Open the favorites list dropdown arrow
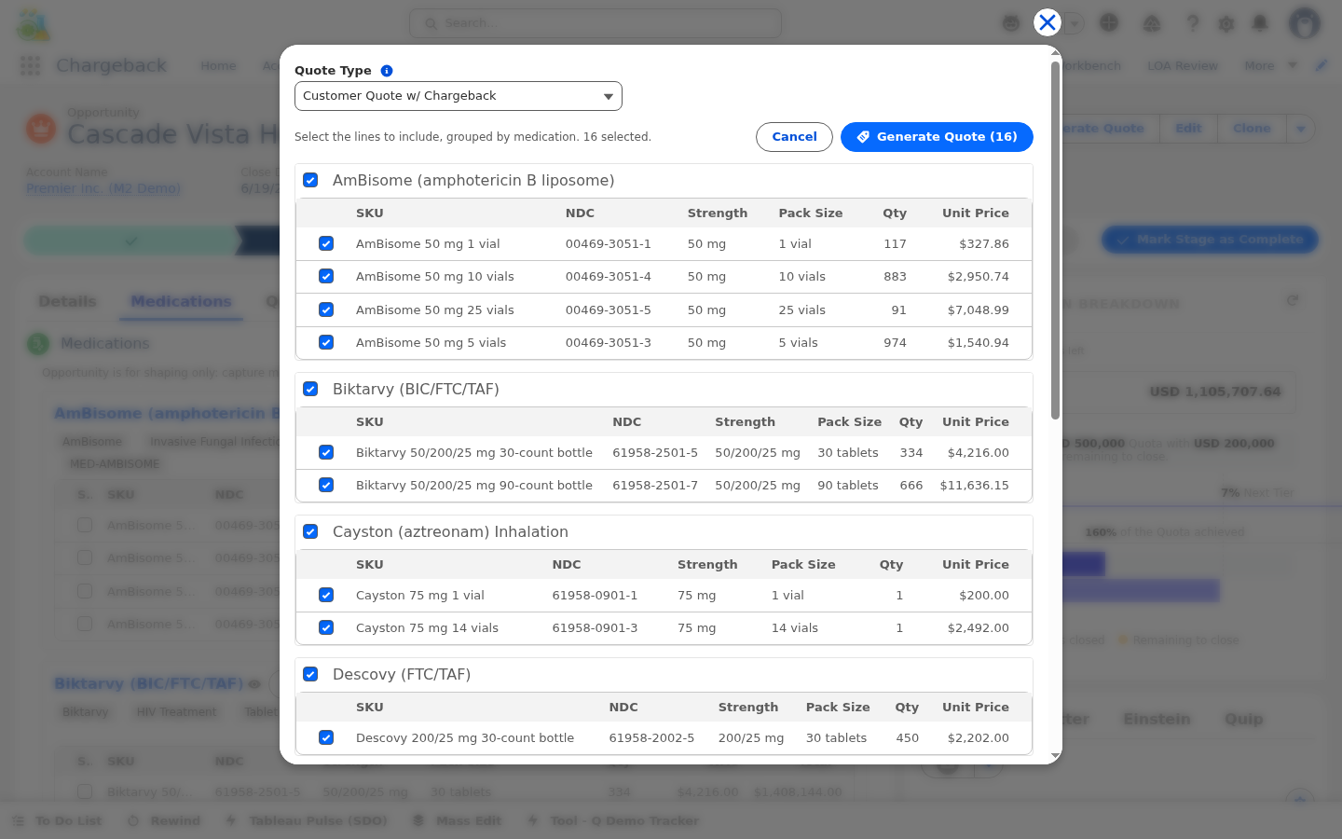 coord(1076,23)
